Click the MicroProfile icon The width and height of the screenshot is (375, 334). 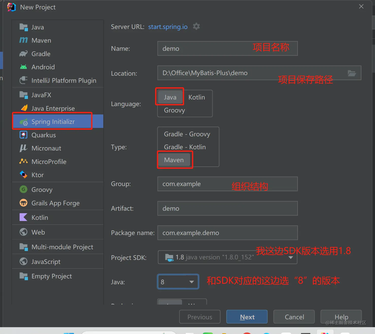24,161
